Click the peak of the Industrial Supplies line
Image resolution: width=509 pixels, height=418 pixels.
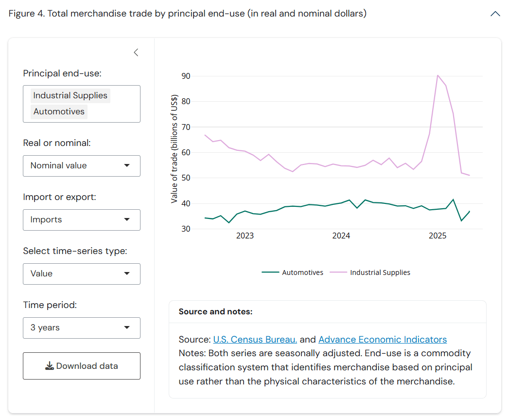438,75
